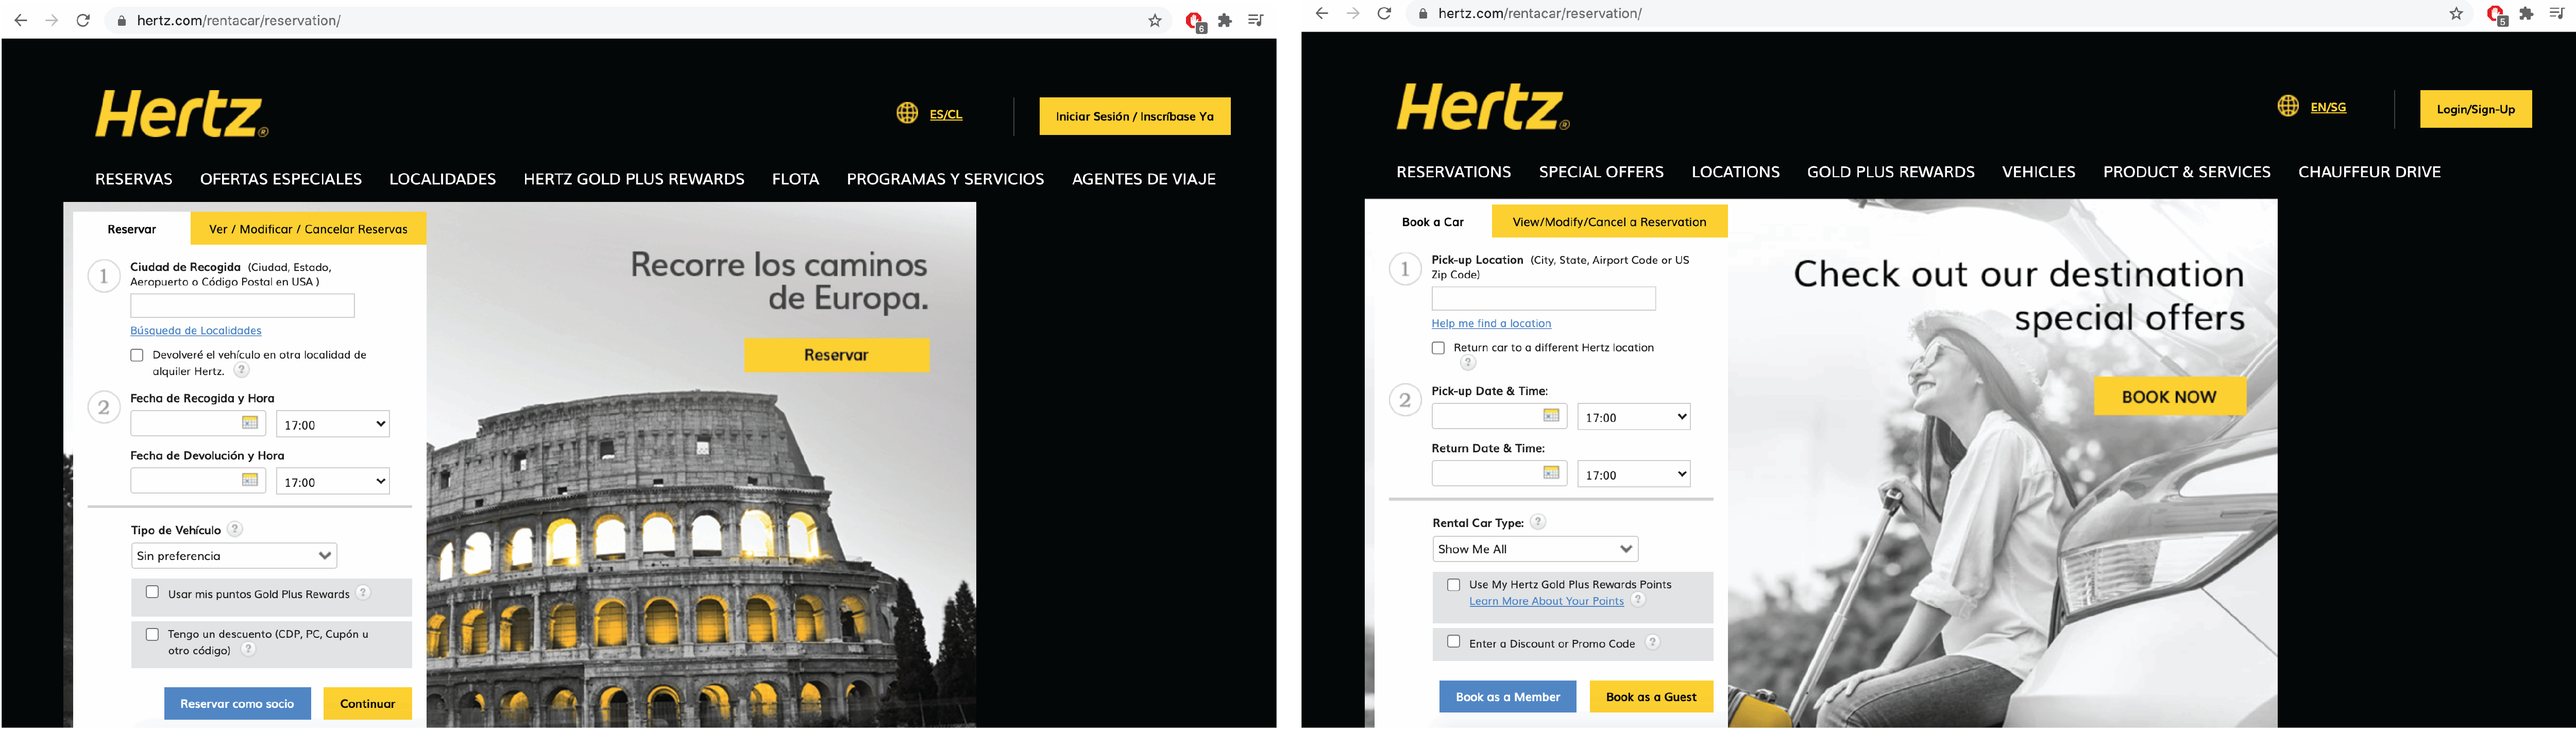Open the 17:00 pickup time dropdown

pyautogui.click(x=1633, y=416)
